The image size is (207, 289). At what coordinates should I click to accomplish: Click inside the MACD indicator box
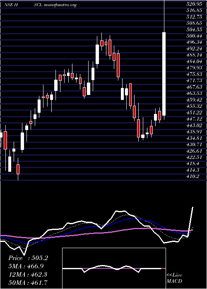[x=114, y=268]
